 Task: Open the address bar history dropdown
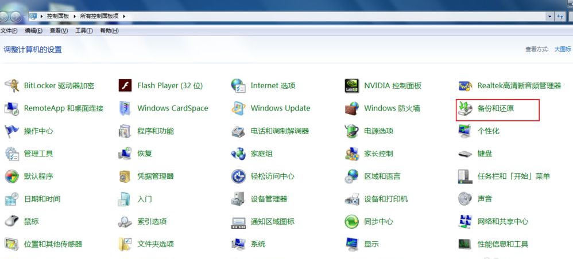pyautogui.click(x=549, y=16)
